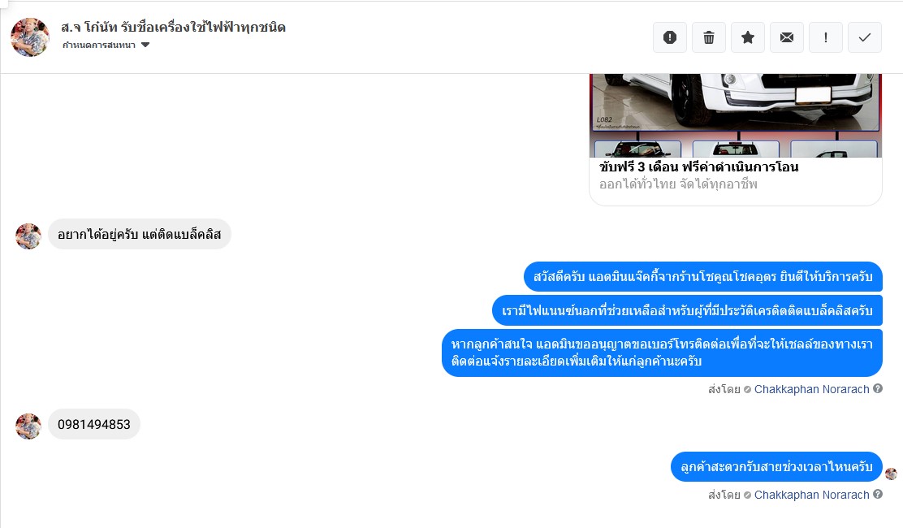Image resolution: width=903 pixels, height=528 pixels.
Task: Select the phone number message 0981494853
Action: [x=94, y=424]
